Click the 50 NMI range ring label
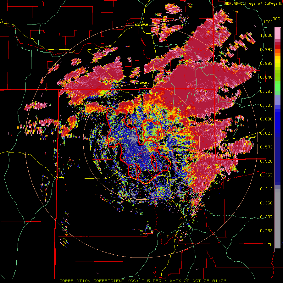 coord(141,83)
